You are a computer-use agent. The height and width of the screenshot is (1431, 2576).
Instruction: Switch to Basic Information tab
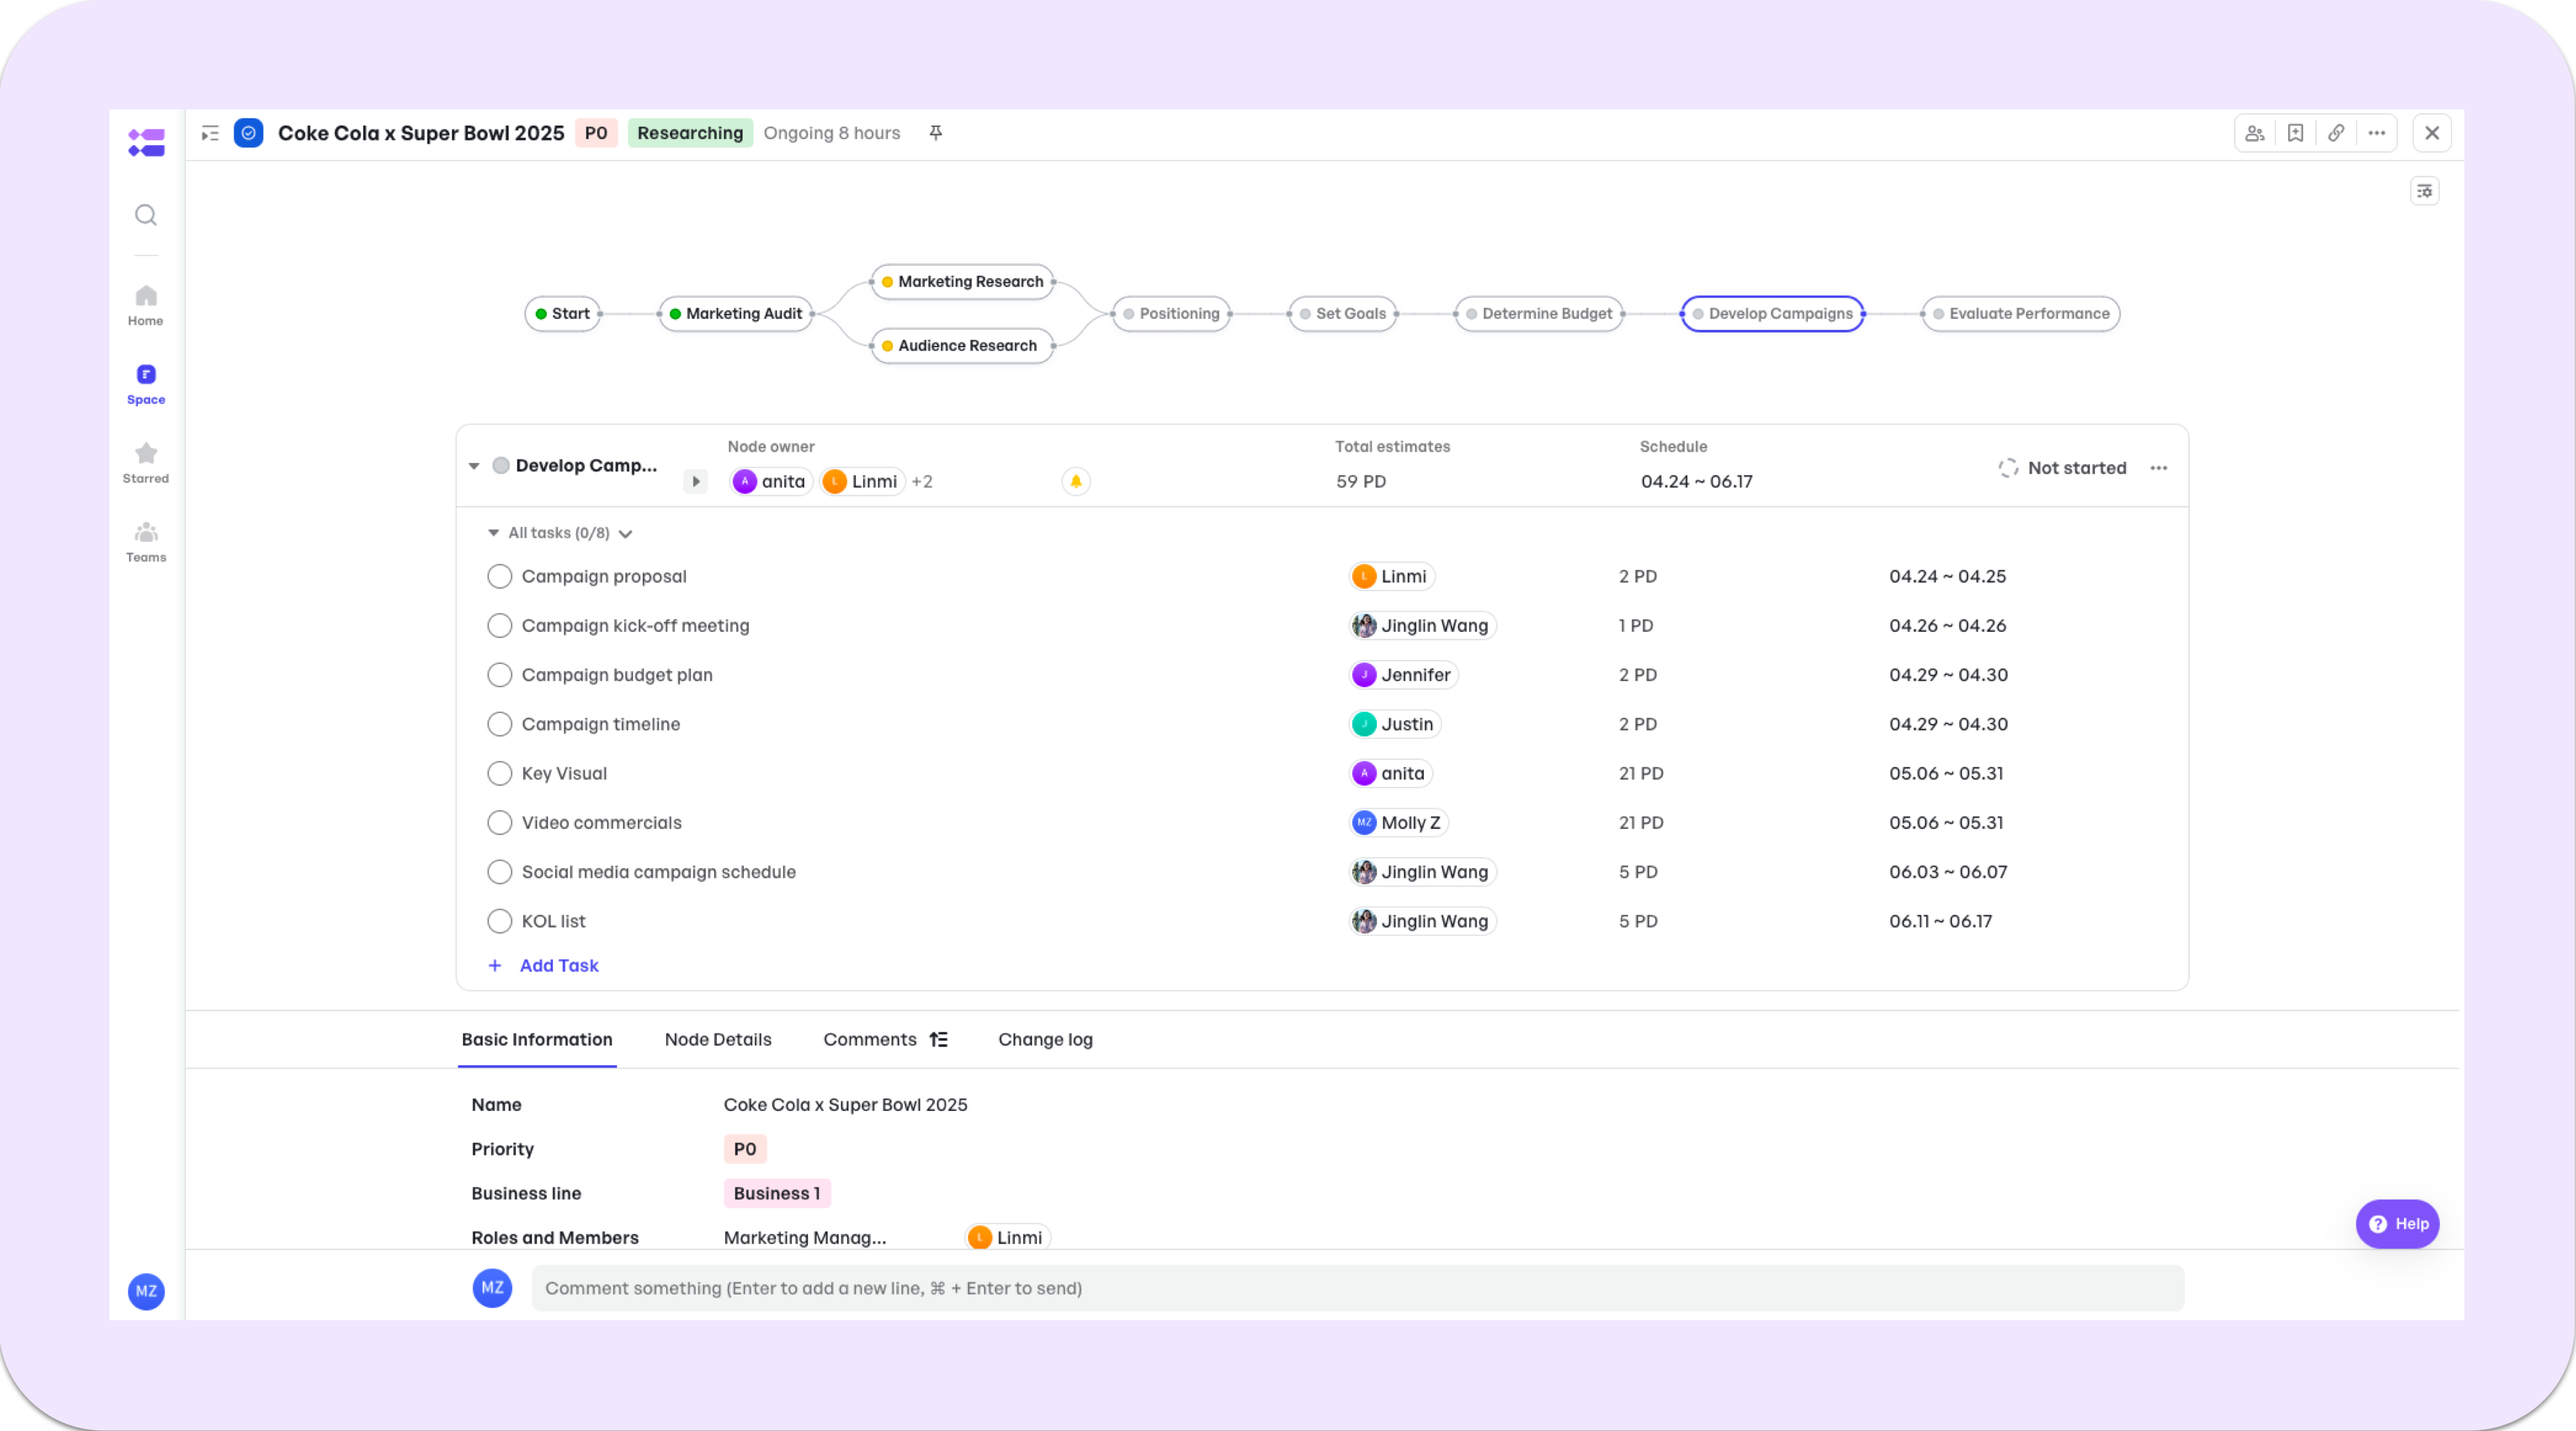pyautogui.click(x=537, y=1039)
